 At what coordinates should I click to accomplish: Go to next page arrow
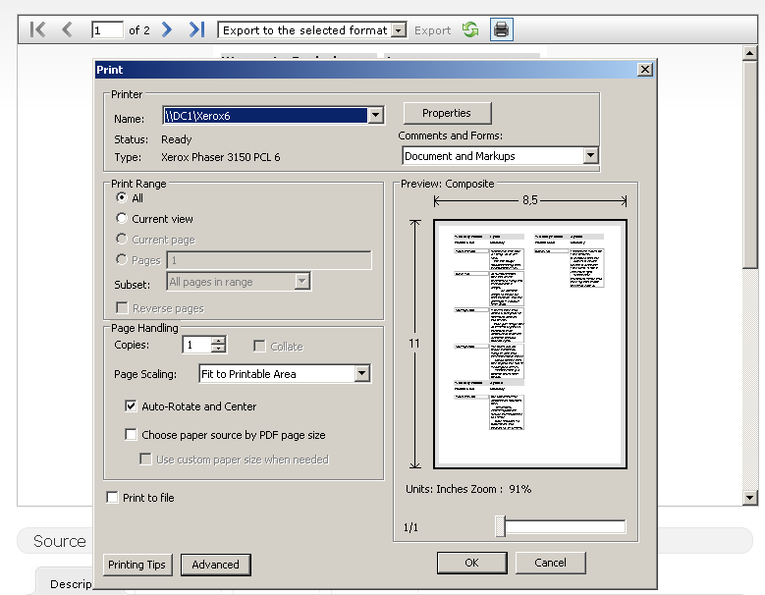(167, 29)
